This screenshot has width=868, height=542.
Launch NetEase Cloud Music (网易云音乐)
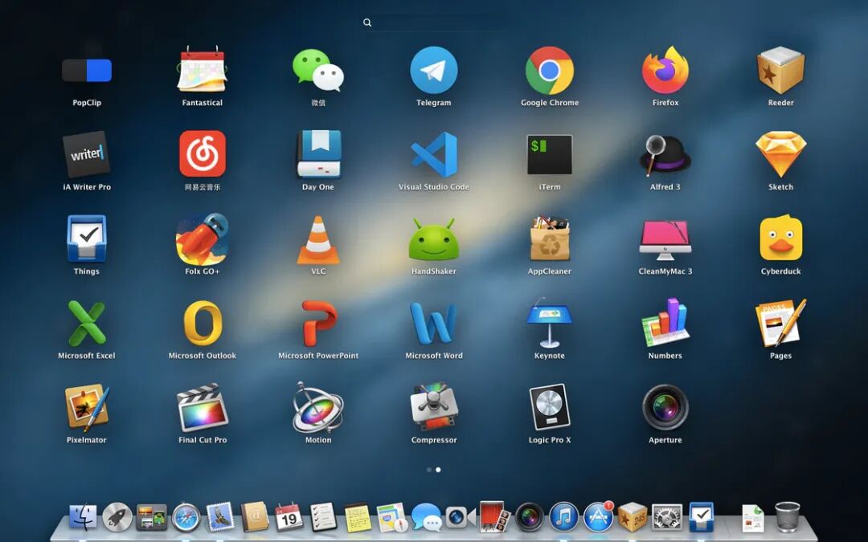tap(202, 153)
